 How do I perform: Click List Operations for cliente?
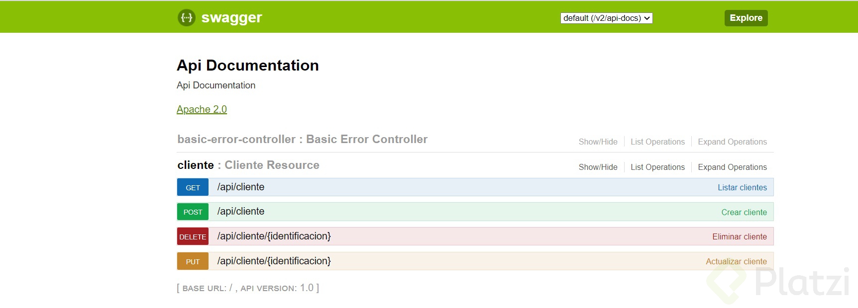(x=657, y=167)
